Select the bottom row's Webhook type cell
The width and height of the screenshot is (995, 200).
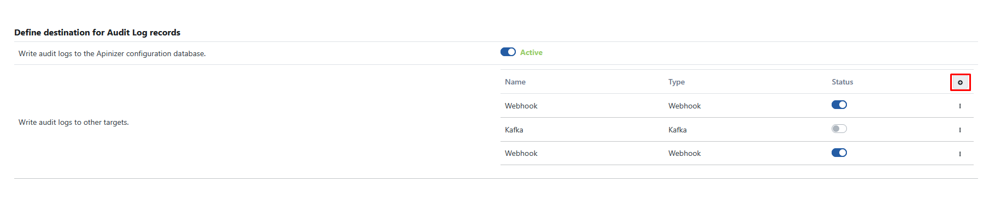pyautogui.click(x=685, y=153)
